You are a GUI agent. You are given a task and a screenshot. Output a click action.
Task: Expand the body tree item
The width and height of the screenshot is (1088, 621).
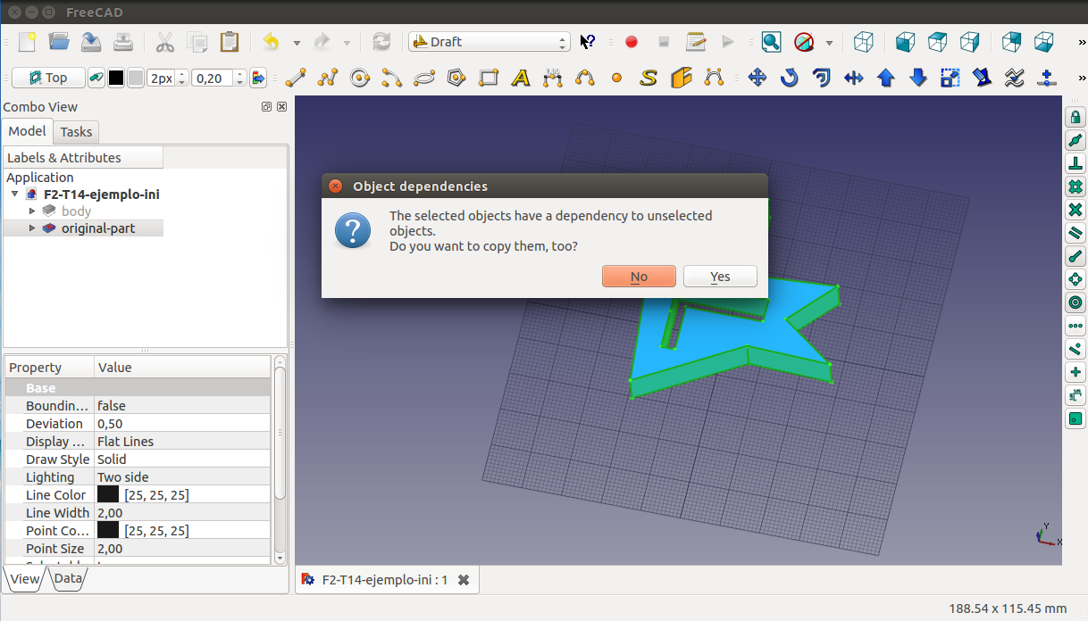(33, 211)
